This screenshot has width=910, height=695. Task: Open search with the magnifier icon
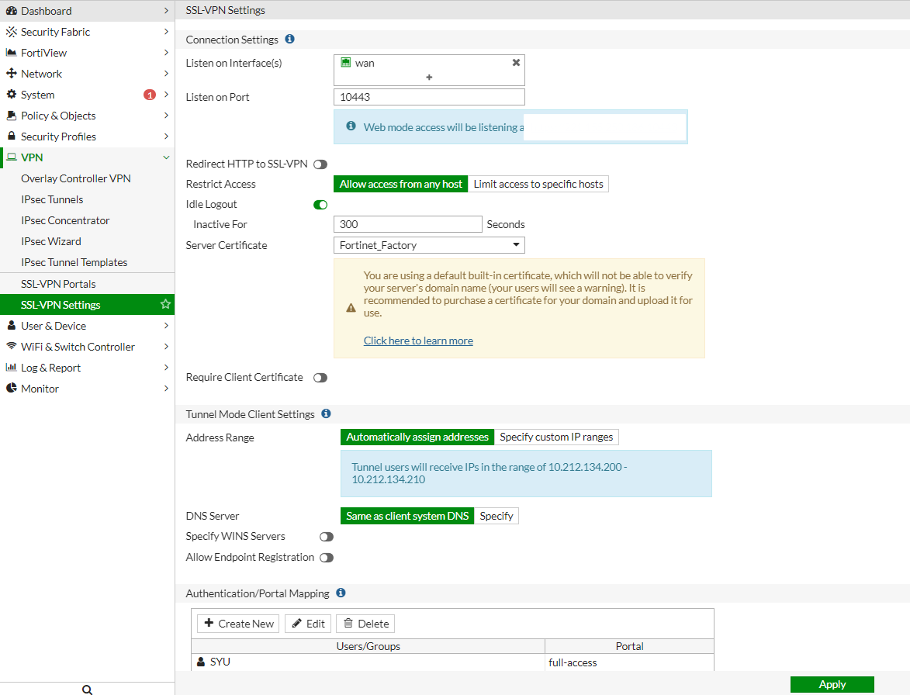tap(87, 688)
